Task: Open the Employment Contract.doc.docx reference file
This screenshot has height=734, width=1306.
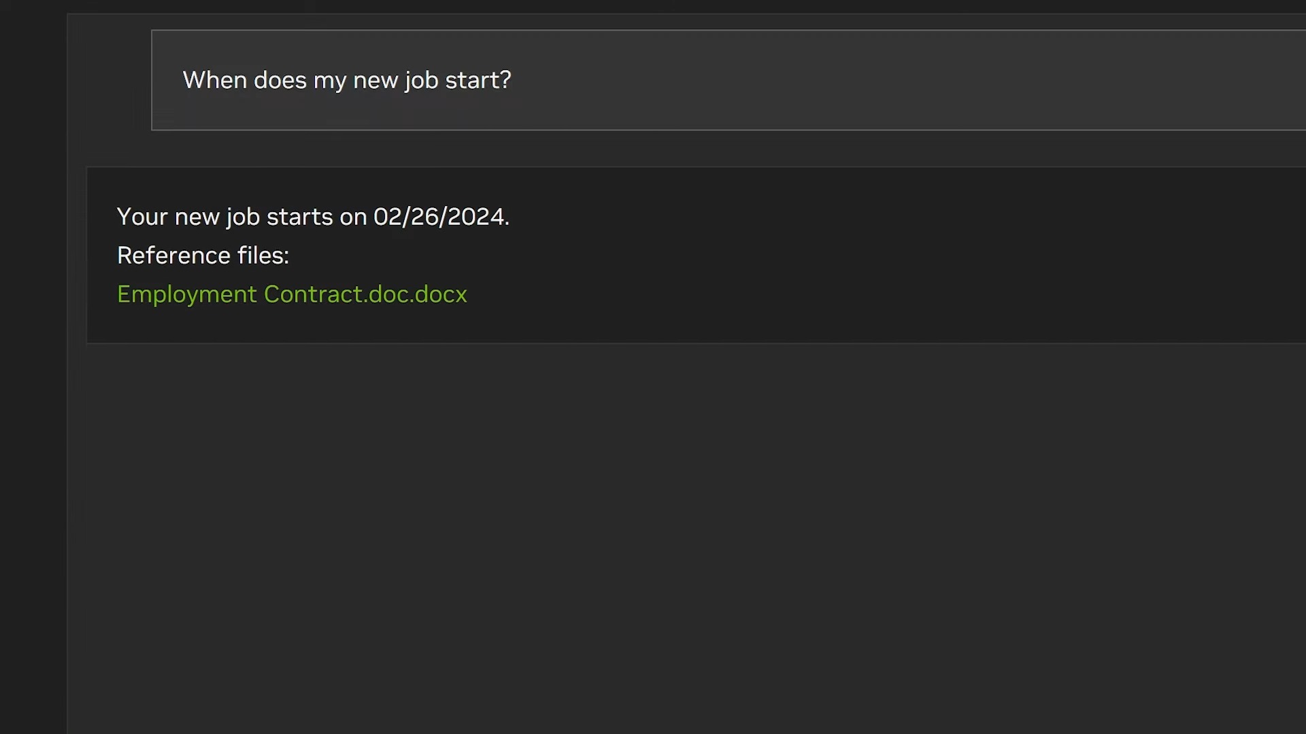Action: point(292,294)
